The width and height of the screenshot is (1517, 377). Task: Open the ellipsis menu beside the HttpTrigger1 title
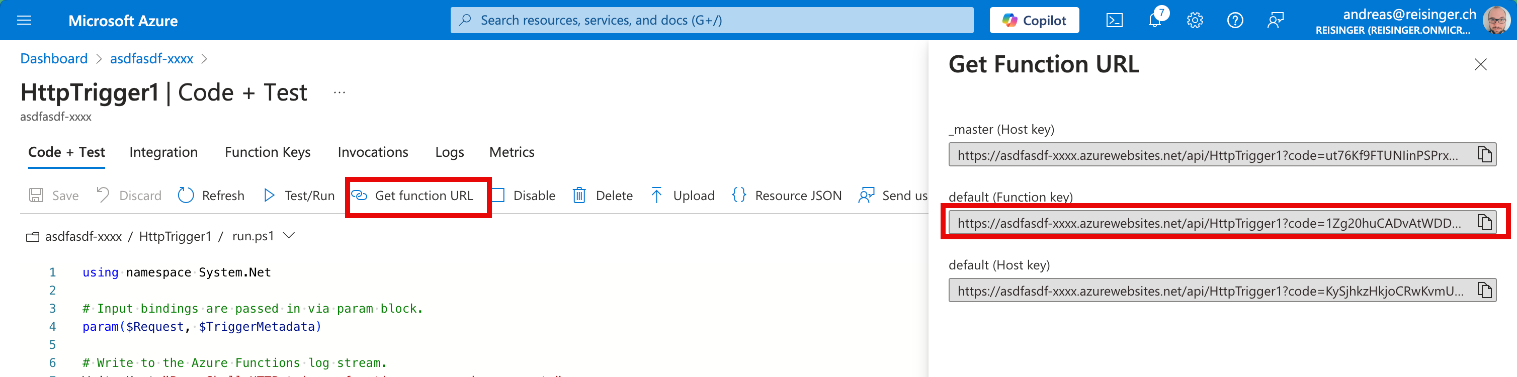click(339, 92)
